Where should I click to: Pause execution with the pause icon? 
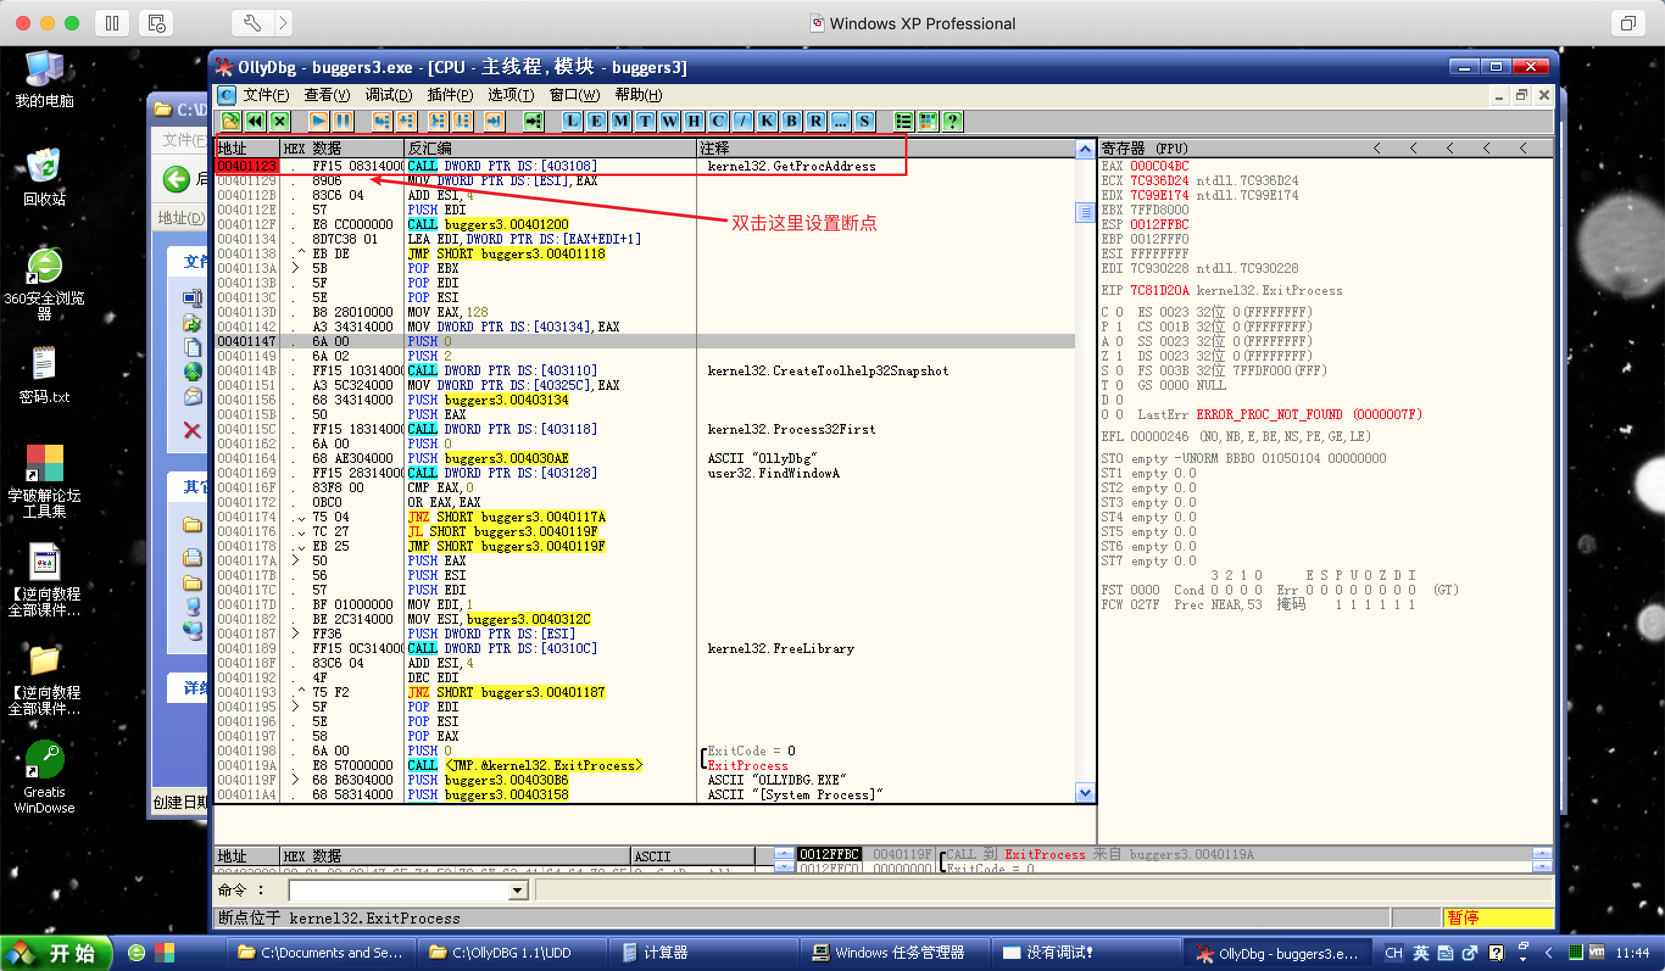tap(343, 121)
